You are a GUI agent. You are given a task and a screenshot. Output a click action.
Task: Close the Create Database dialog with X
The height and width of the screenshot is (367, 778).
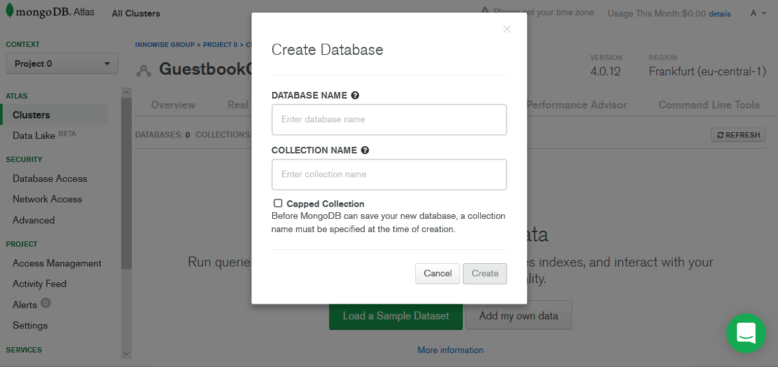click(507, 29)
